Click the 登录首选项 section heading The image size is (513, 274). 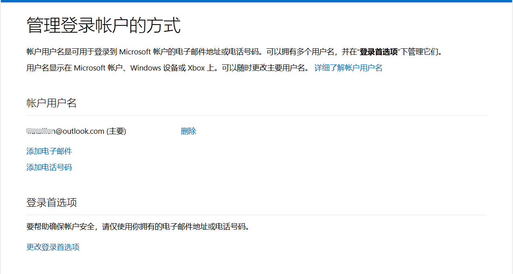pyautogui.click(x=51, y=203)
